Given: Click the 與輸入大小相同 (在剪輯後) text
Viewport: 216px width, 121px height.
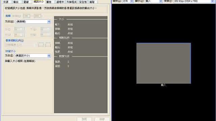Looking at the screenshot, I should tap(20, 61).
